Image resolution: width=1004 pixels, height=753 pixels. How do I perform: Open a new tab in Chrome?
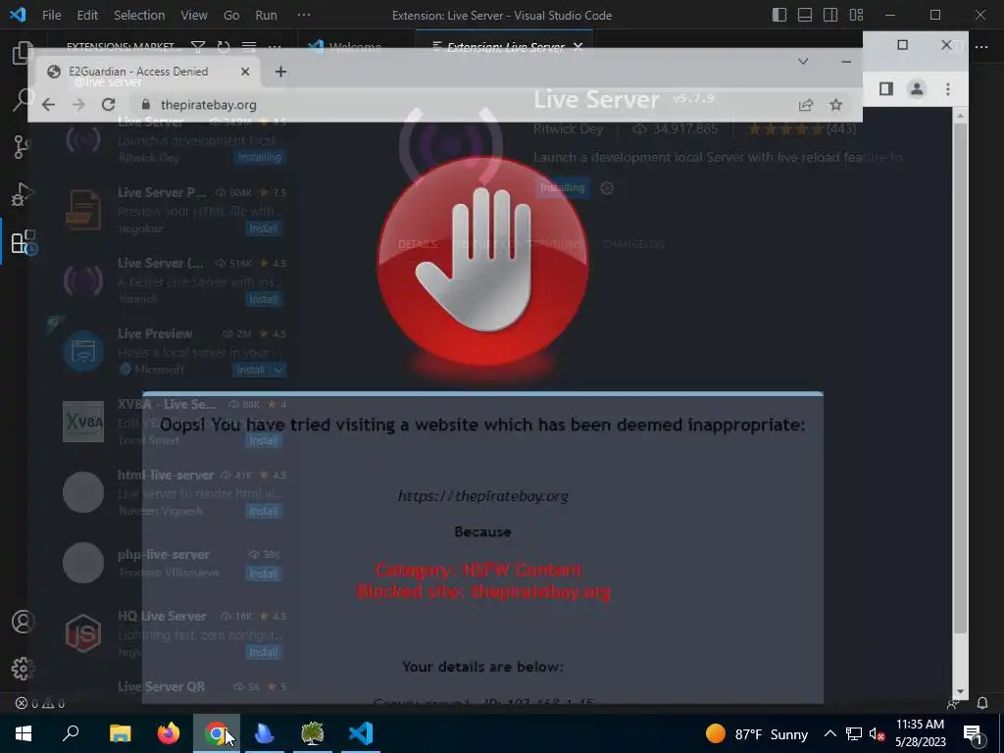pos(280,72)
